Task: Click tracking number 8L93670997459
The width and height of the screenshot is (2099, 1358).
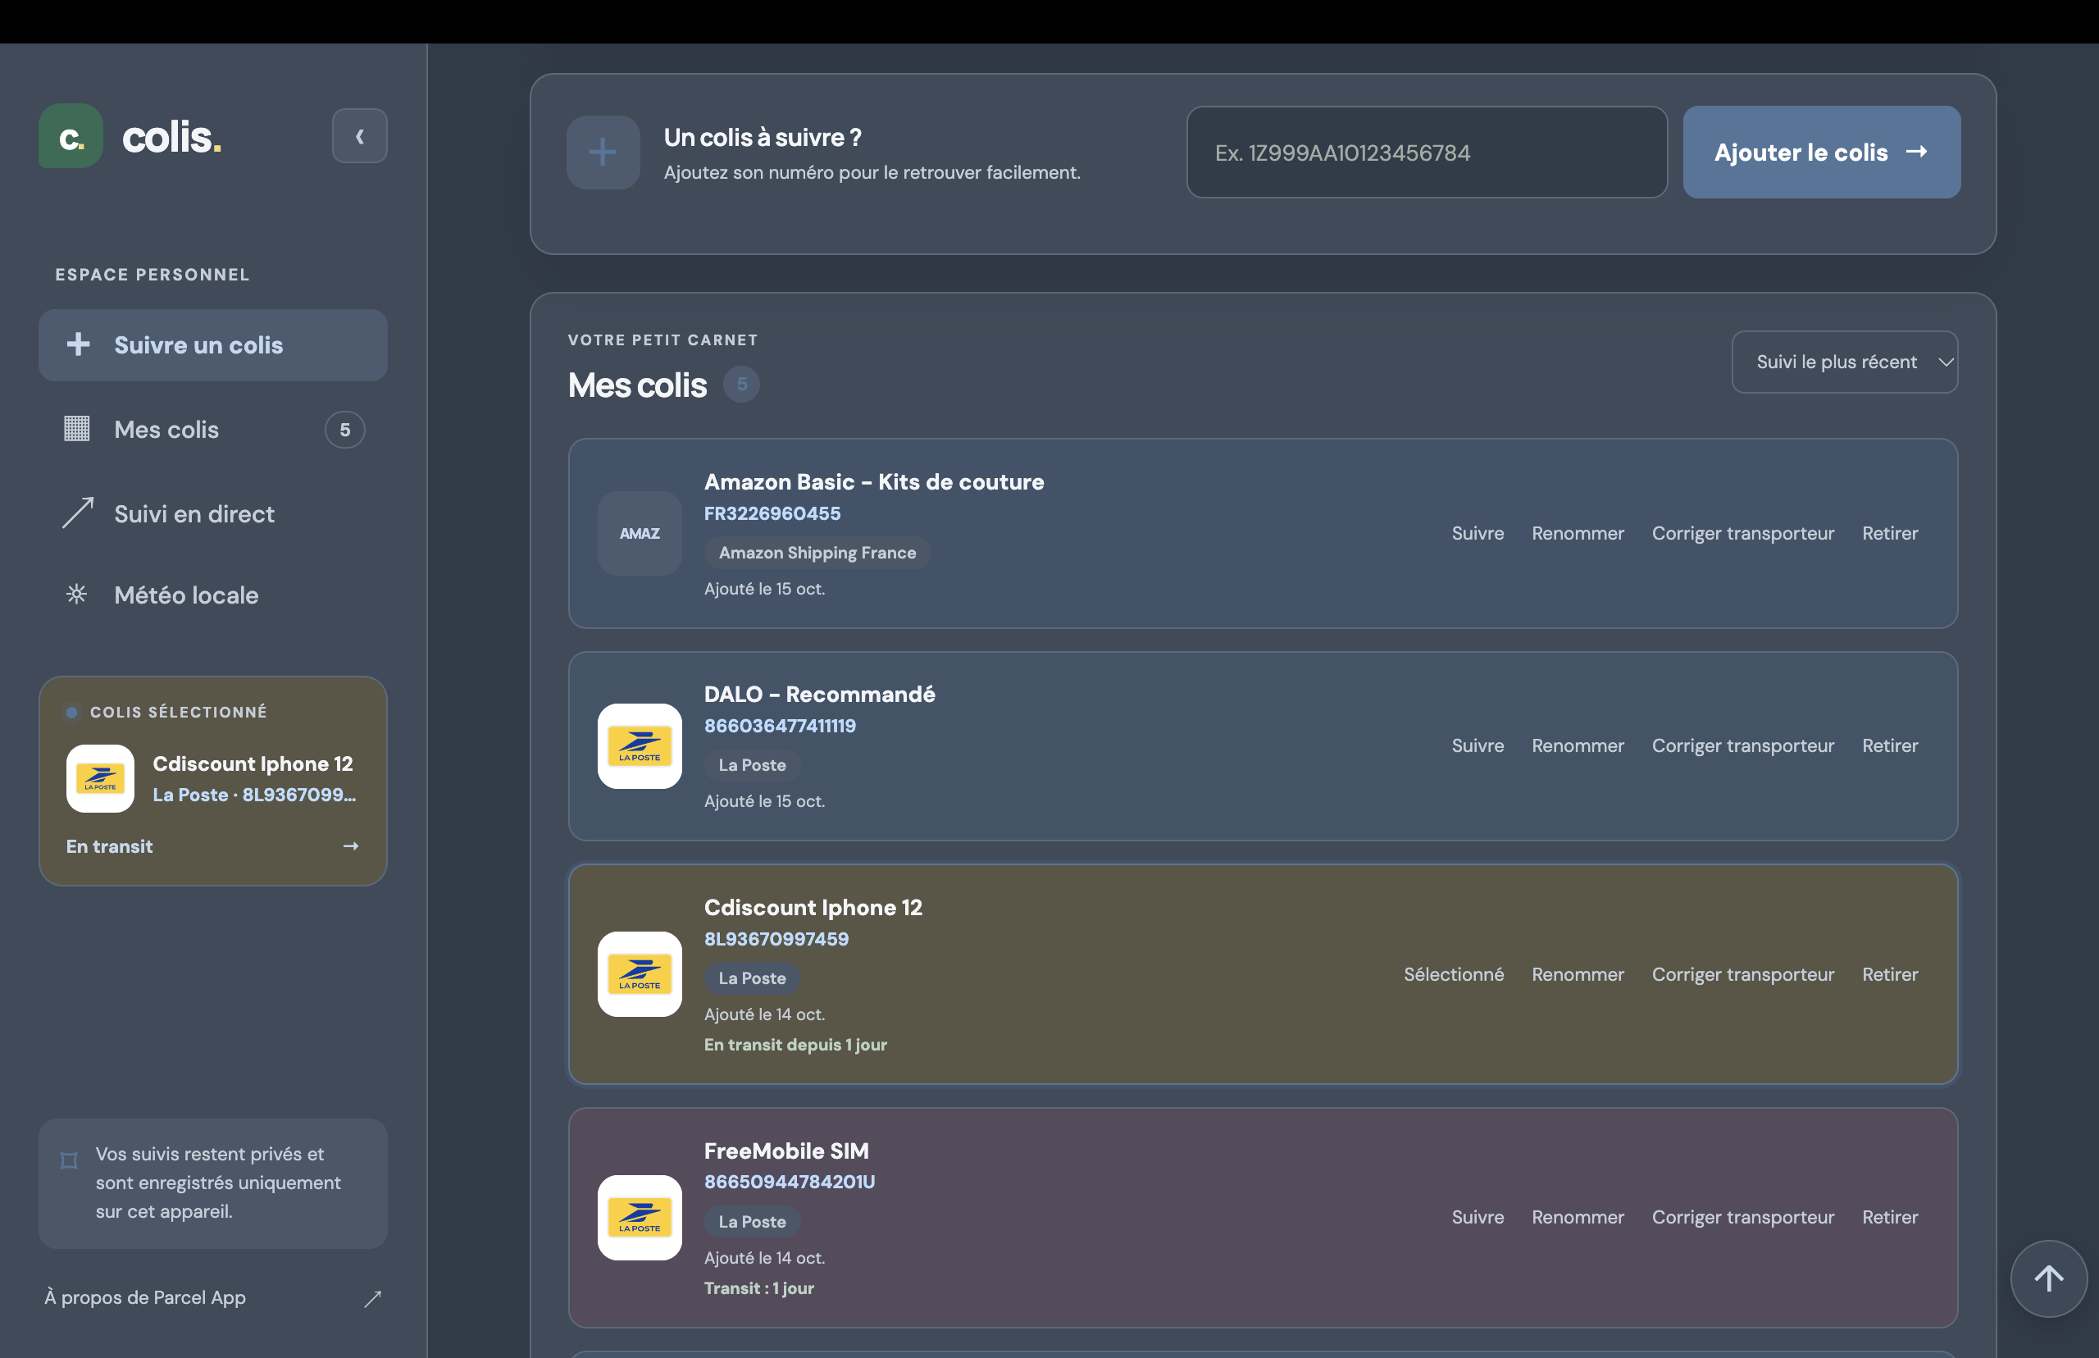Action: (x=776, y=939)
